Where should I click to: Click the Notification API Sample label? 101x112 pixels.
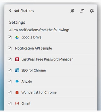pos(34,48)
